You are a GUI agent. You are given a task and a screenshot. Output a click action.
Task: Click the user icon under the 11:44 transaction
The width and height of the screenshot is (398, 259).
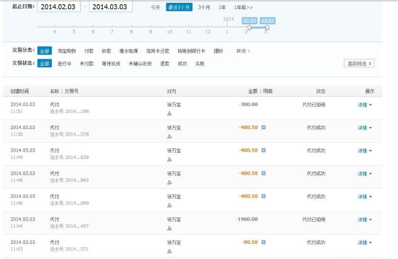pos(170,229)
